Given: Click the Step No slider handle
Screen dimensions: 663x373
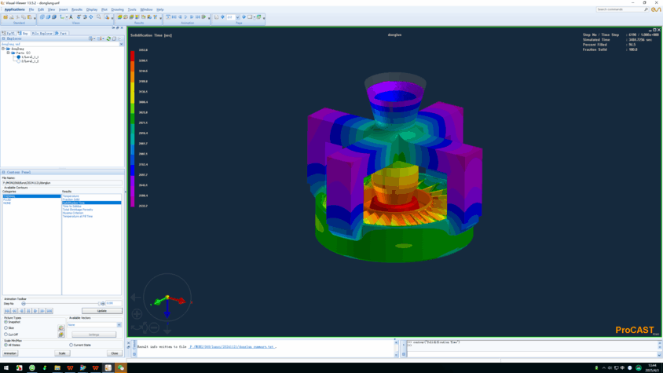Looking at the screenshot, I should (99, 304).
